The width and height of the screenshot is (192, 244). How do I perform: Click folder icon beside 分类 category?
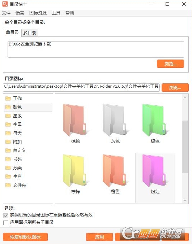[8, 168]
